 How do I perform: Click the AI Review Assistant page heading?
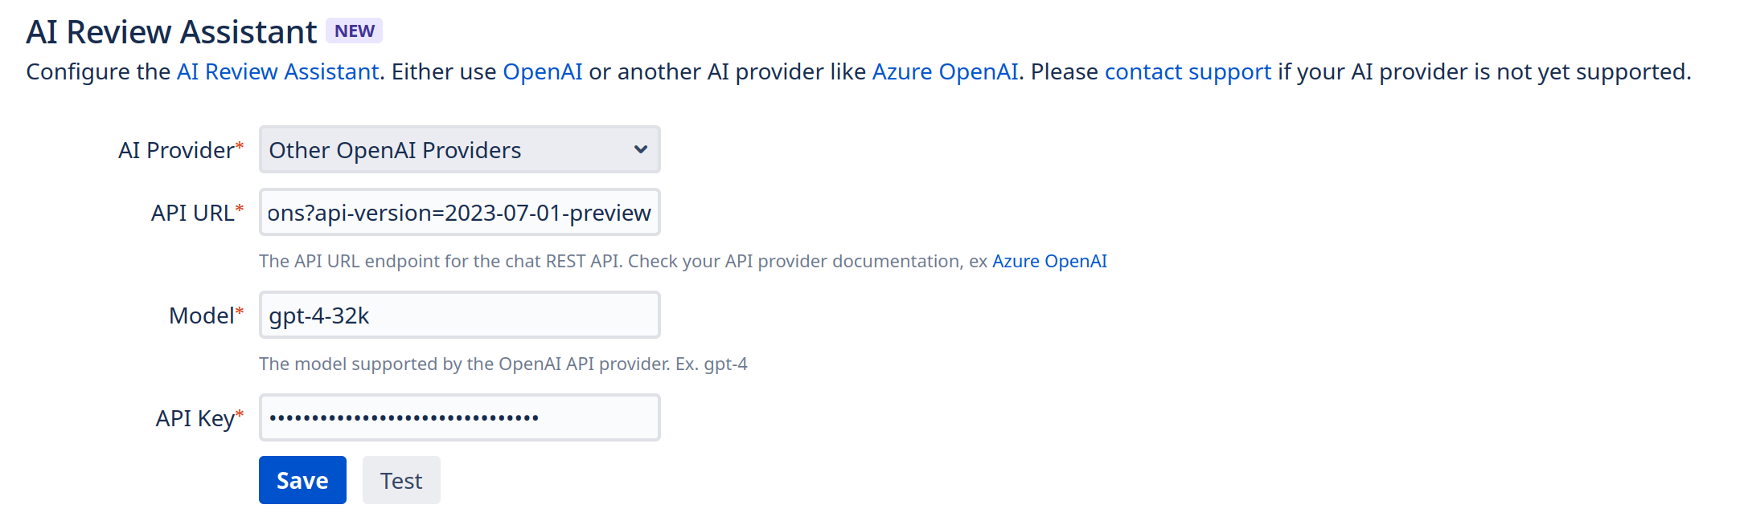pos(171,32)
